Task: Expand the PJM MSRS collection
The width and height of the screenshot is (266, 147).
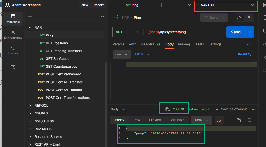Action: coord(30,129)
